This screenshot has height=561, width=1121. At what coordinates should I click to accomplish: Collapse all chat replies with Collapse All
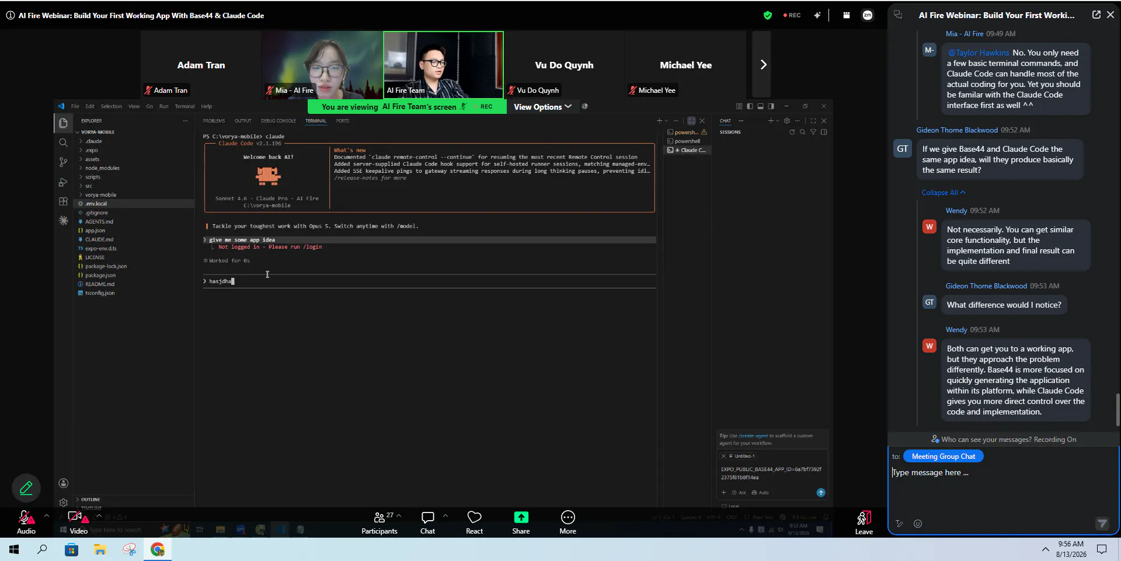click(944, 193)
